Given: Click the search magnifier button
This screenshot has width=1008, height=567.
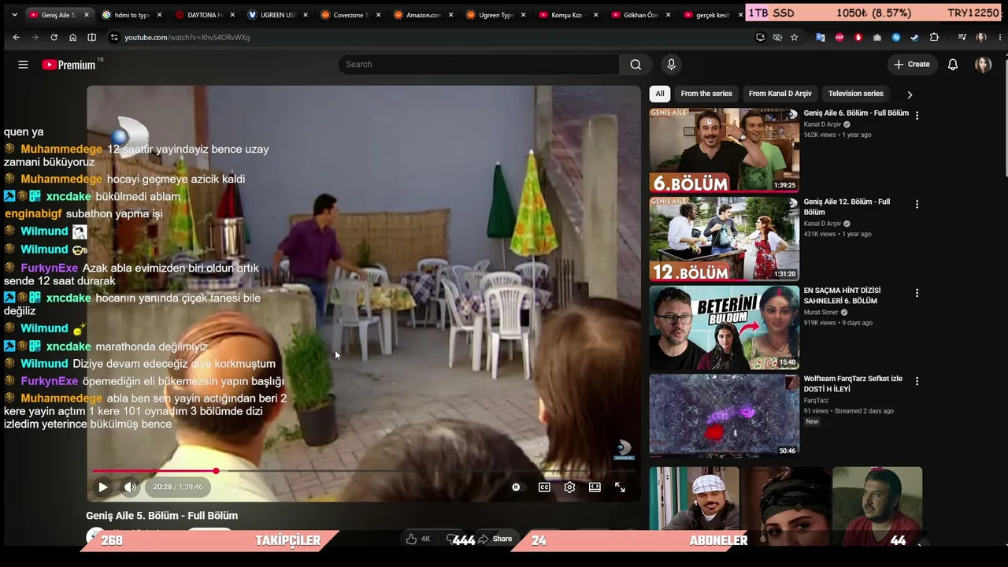Looking at the screenshot, I should click(x=636, y=65).
